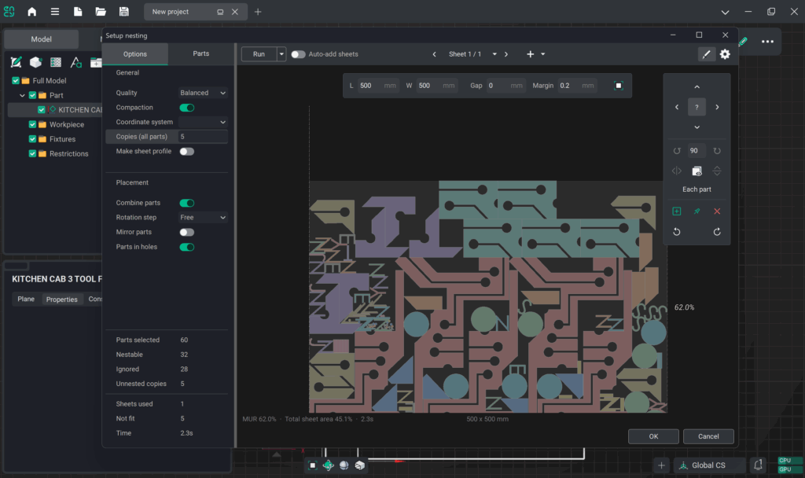Collapse the Part tree node
This screenshot has height=478, width=805.
click(22, 95)
